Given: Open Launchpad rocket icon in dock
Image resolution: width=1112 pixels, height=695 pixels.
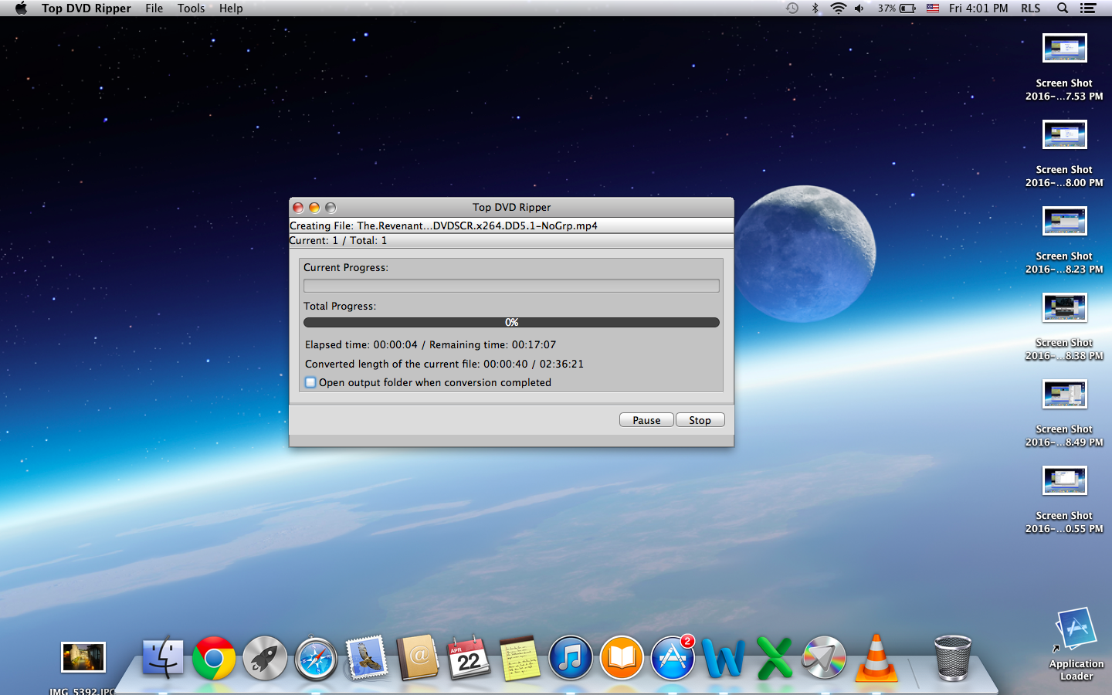Looking at the screenshot, I should tap(265, 658).
